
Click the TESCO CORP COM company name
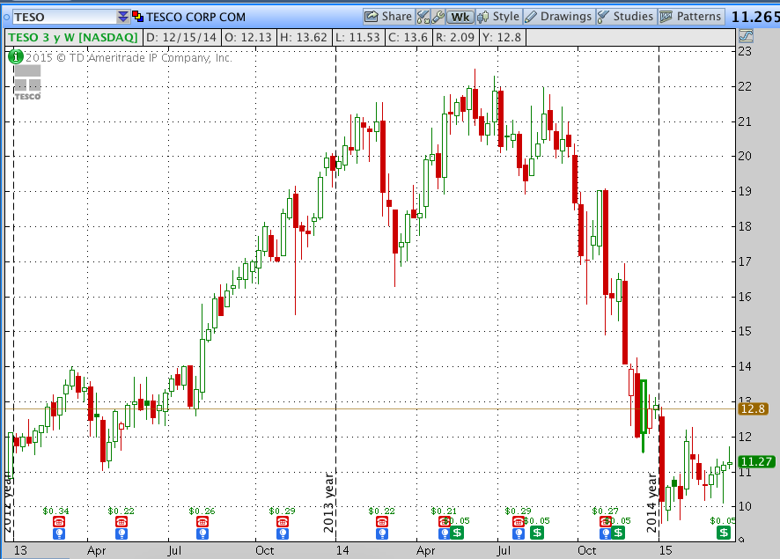[x=196, y=17]
